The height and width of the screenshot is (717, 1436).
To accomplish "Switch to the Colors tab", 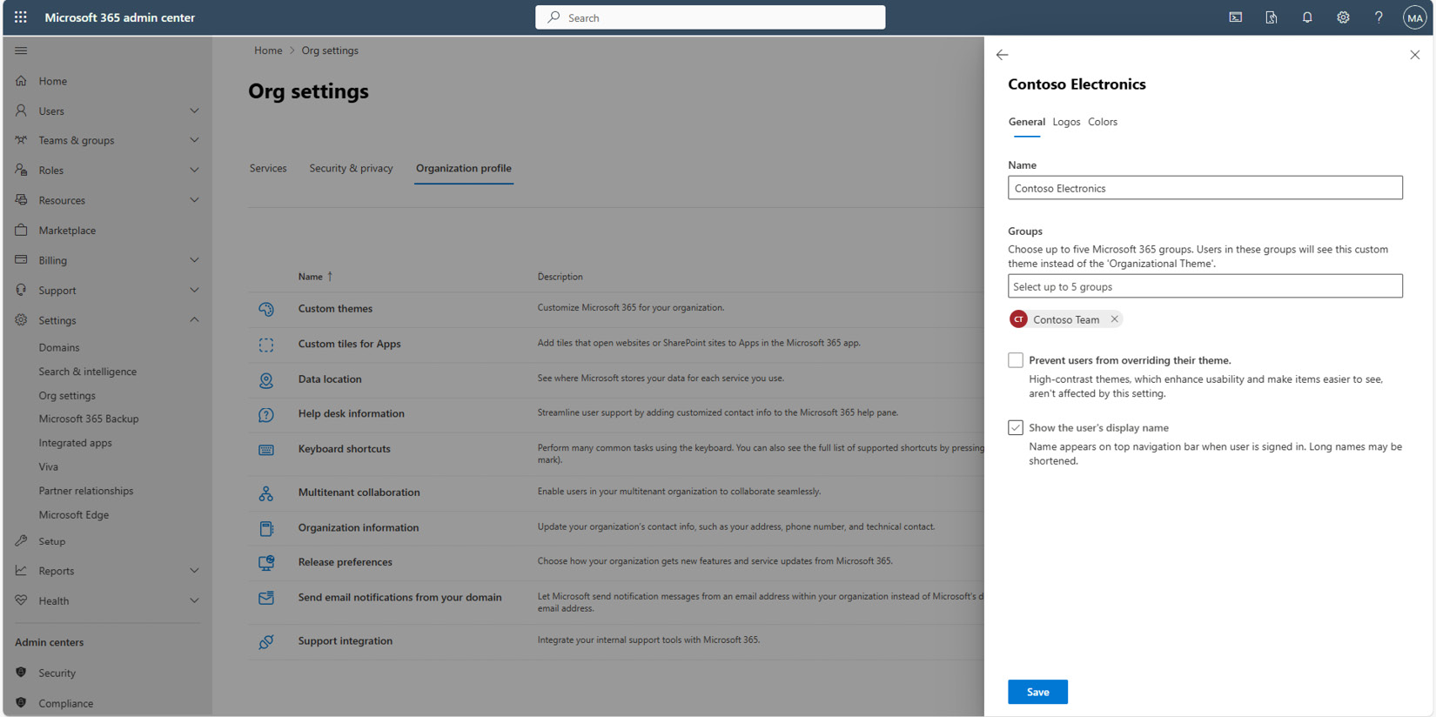I will [x=1102, y=122].
